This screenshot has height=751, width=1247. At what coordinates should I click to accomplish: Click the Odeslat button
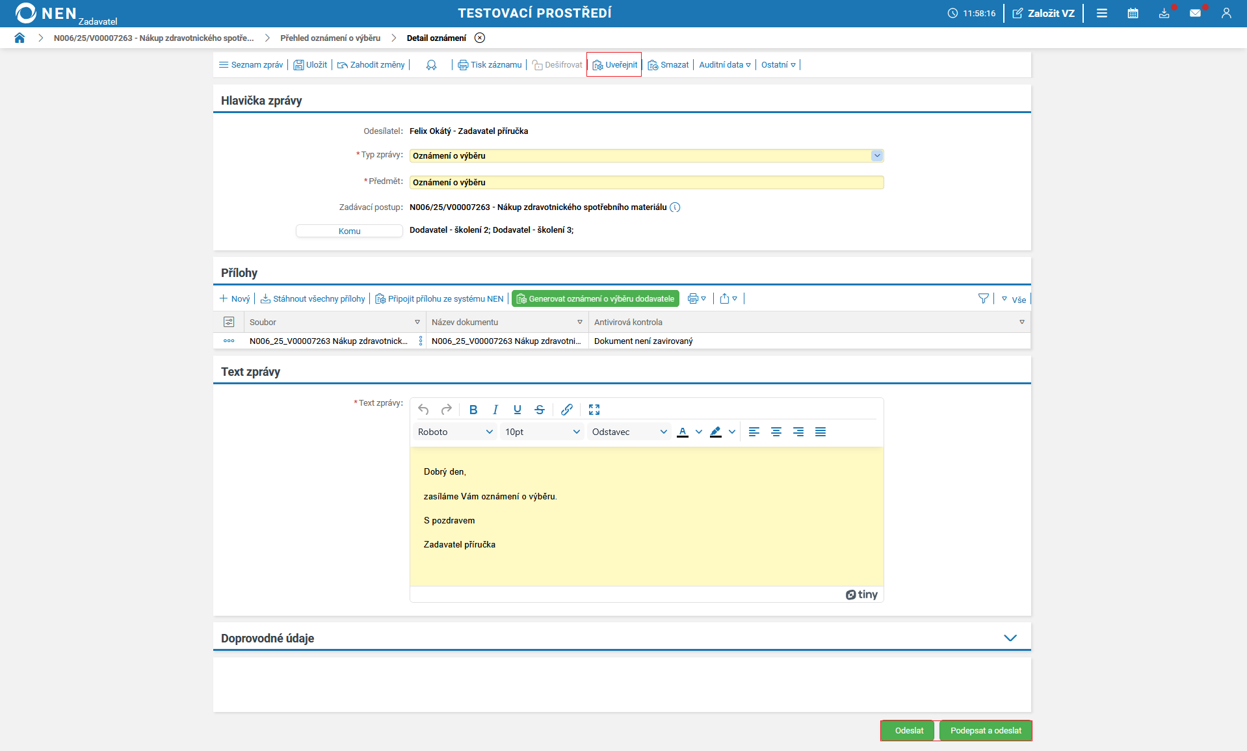[908, 730]
